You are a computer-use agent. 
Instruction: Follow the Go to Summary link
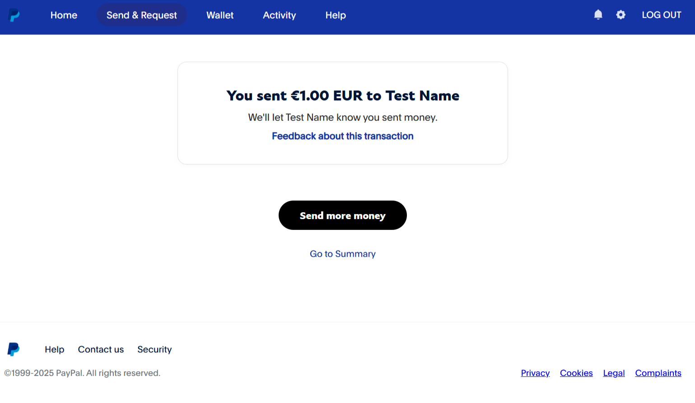[x=342, y=254]
